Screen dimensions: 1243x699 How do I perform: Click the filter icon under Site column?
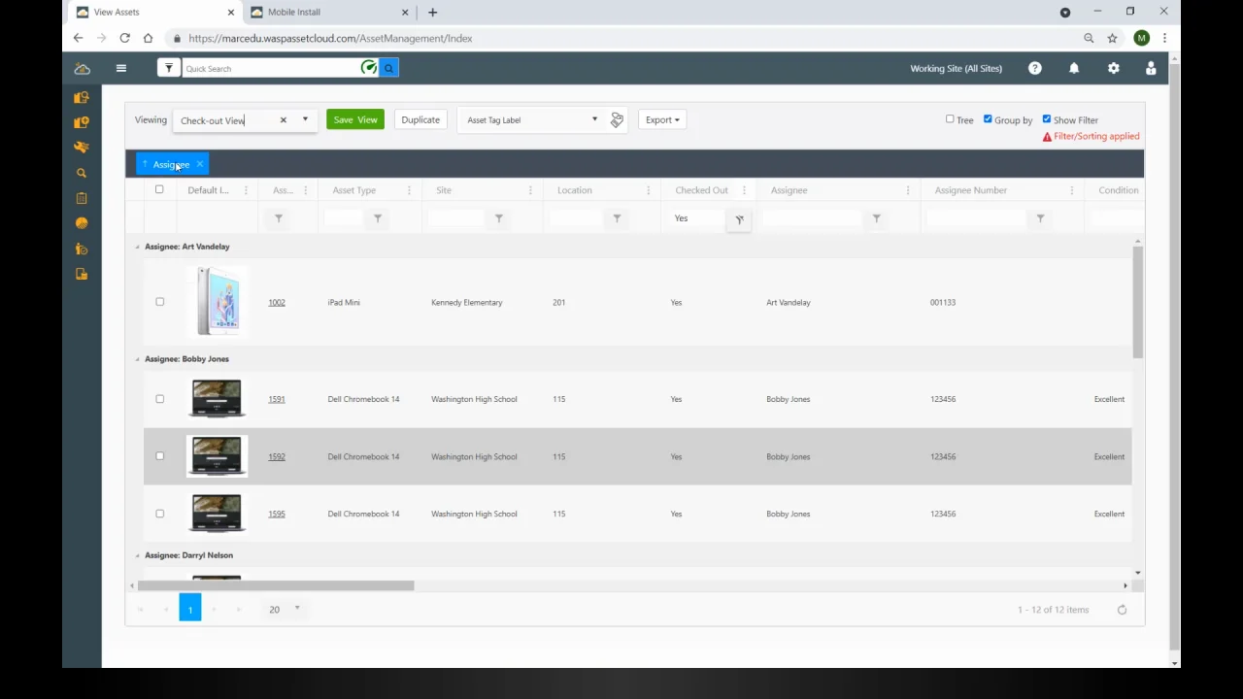(x=499, y=219)
